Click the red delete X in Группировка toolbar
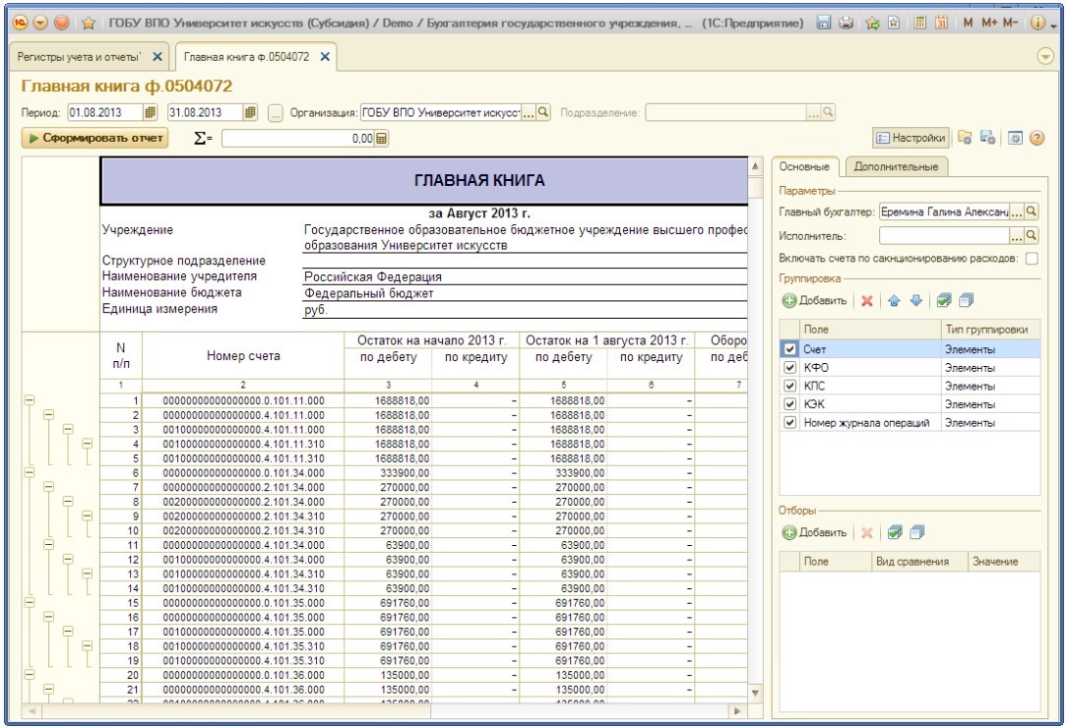Viewport: 1068px width, 728px height. 867,300
